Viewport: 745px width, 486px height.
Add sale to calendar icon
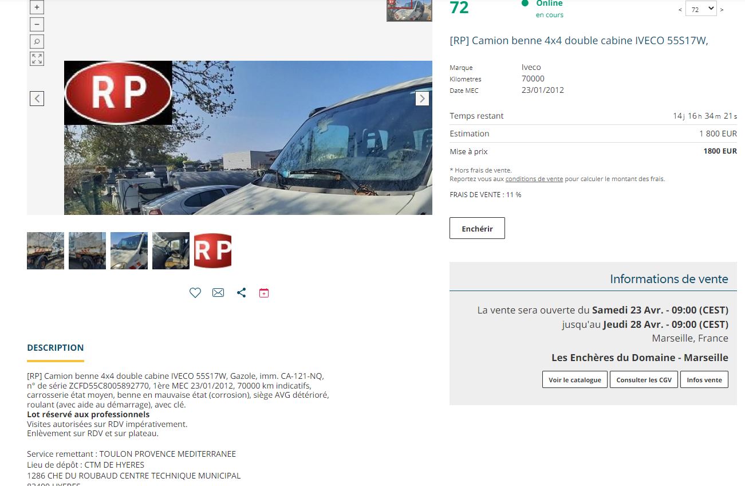point(263,293)
